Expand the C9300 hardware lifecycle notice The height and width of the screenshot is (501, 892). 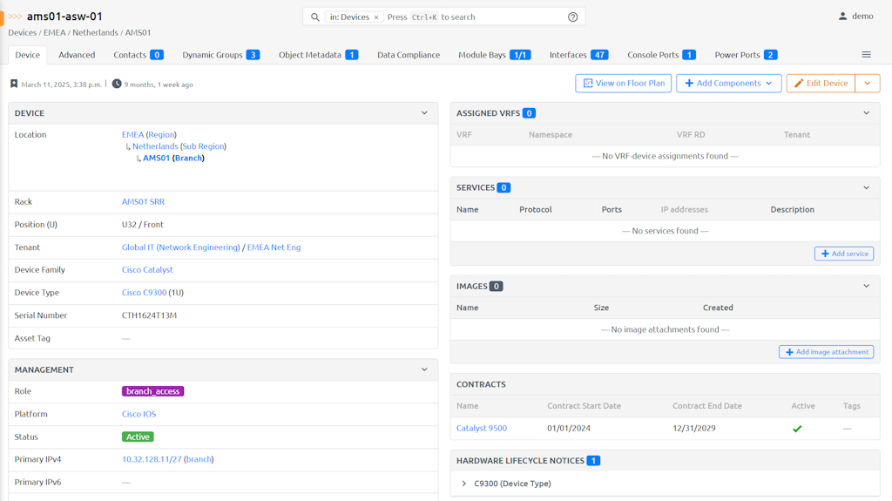tap(464, 484)
